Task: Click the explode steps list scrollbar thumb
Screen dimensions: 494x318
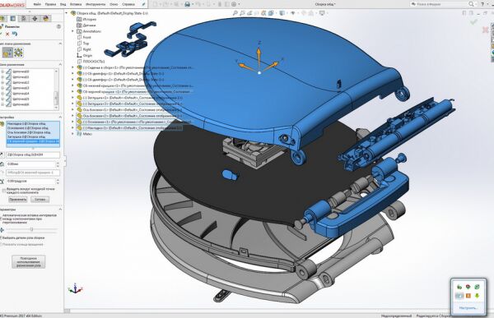Action: [56, 98]
